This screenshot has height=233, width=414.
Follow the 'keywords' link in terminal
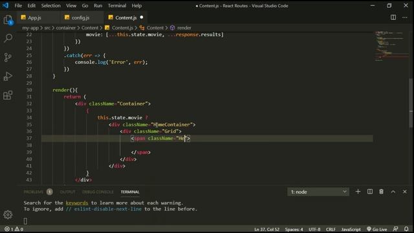tap(76, 203)
